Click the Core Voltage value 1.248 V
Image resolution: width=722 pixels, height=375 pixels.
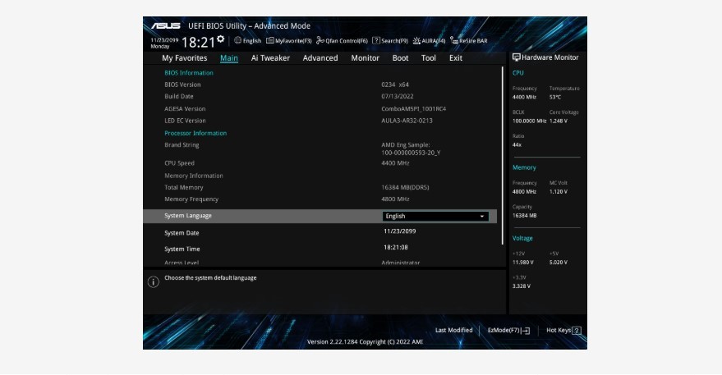point(559,121)
